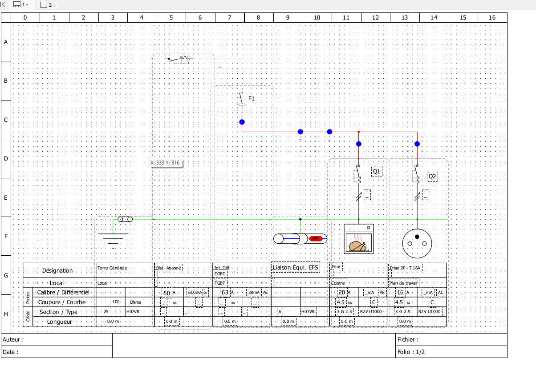Click the 'Prise 2P+T 16A' designation field
The image size is (536, 370).
(405, 268)
